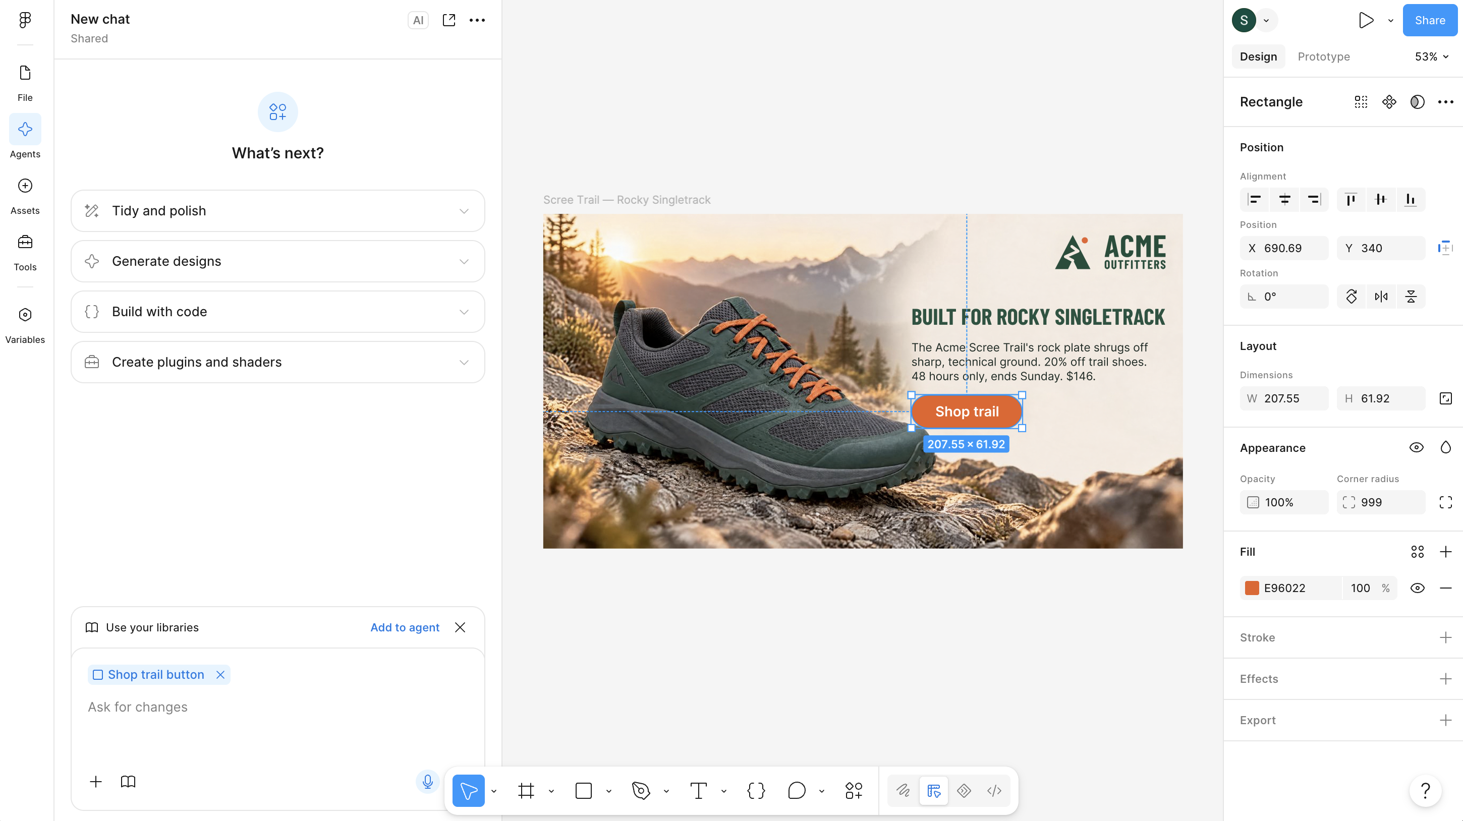The width and height of the screenshot is (1463, 821).
Task: Expand Build with code section
Action: pos(278,312)
